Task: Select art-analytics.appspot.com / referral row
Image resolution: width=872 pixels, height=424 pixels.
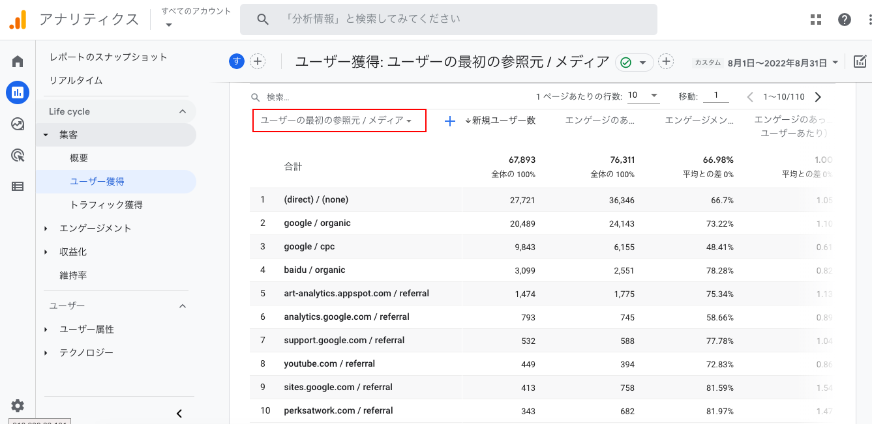Action: click(541, 294)
